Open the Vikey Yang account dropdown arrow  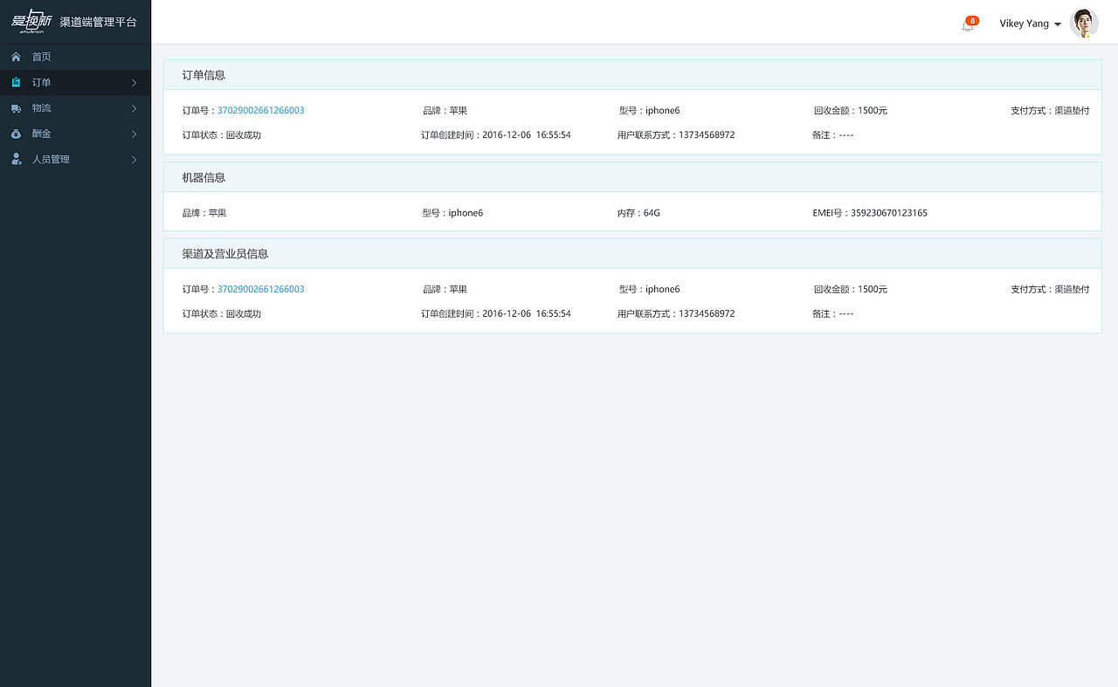[x=1058, y=24]
